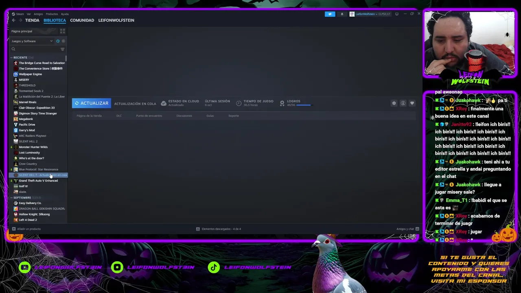
Task: Click the CLP wallet balance
Action: click(384, 14)
